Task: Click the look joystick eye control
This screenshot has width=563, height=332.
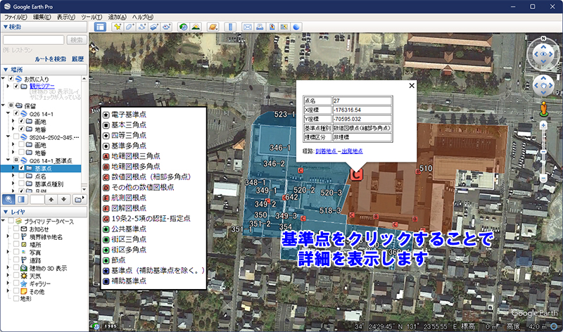Action: click(x=543, y=54)
